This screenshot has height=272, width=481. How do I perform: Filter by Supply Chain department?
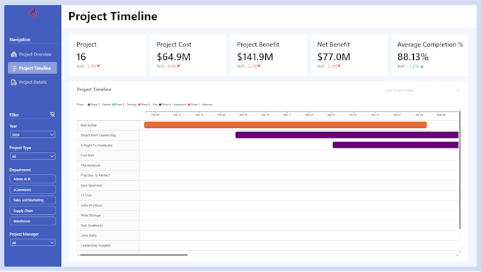(33, 211)
